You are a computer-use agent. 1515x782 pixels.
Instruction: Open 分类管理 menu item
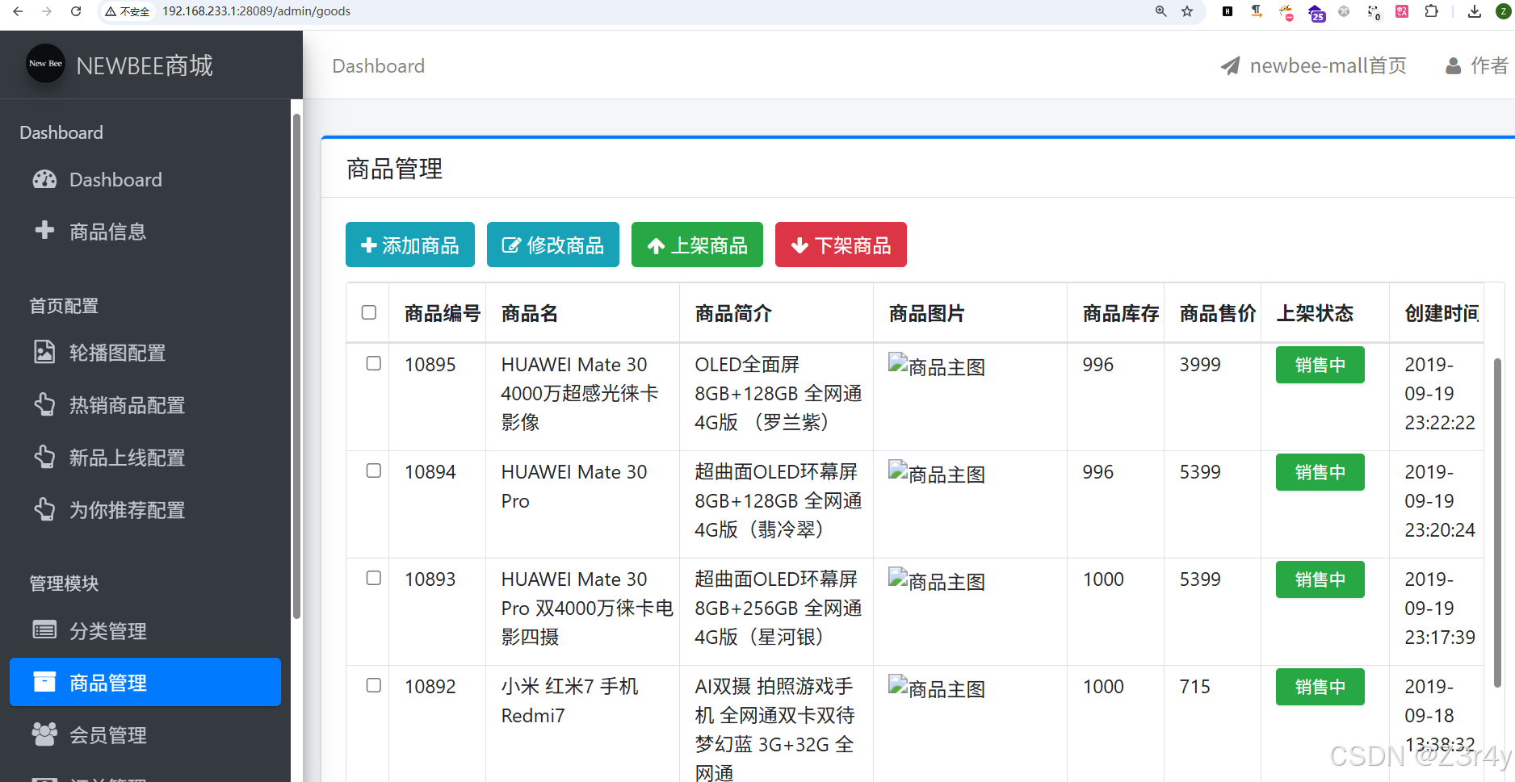(x=145, y=631)
